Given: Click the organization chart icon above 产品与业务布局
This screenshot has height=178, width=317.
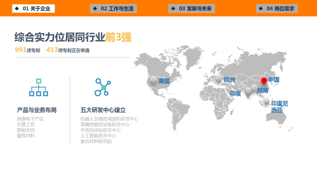Looking at the screenshot, I should point(38,87).
